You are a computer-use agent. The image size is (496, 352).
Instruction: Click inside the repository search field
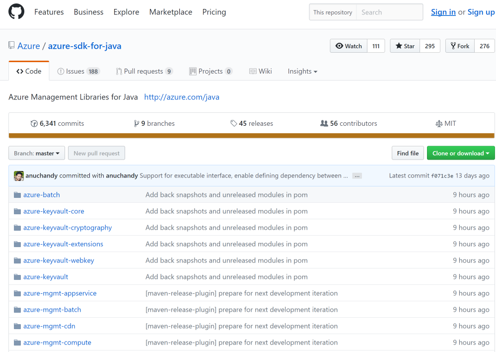coord(390,12)
